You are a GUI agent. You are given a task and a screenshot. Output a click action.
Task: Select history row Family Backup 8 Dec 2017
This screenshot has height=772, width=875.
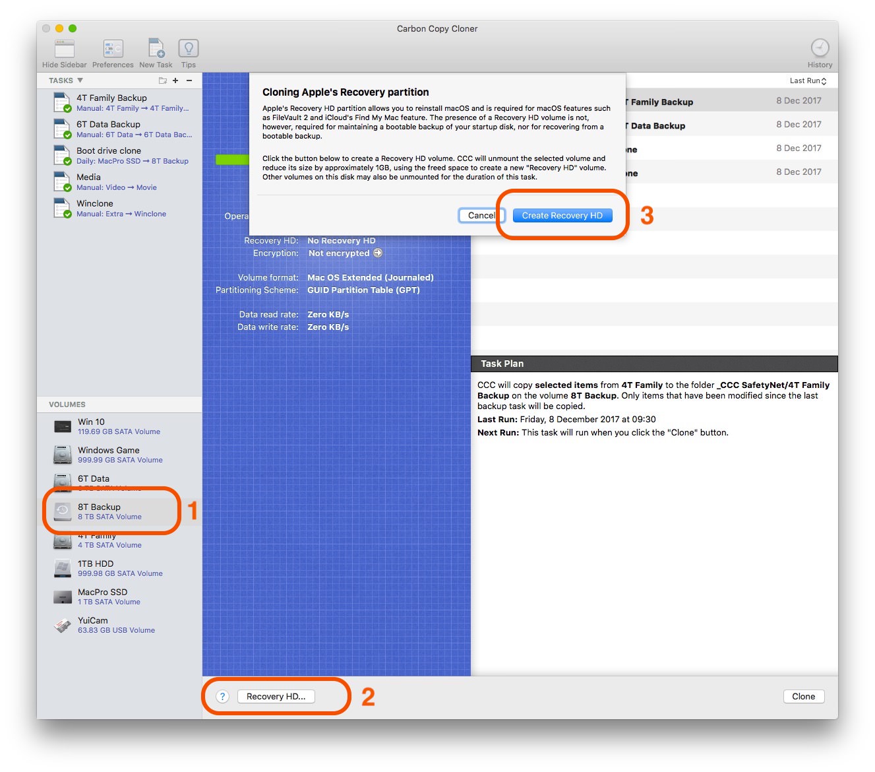732,101
